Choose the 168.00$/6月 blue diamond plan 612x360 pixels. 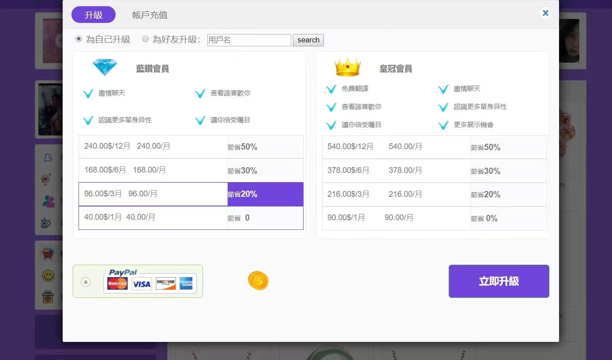pos(191,170)
